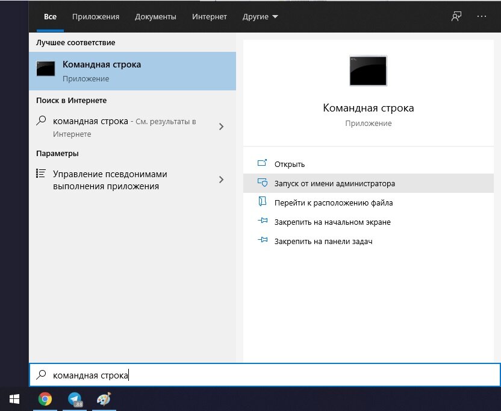Viewport: 501px width, 411px height.
Task: Open Paint from the taskbar
Action: click(104, 399)
